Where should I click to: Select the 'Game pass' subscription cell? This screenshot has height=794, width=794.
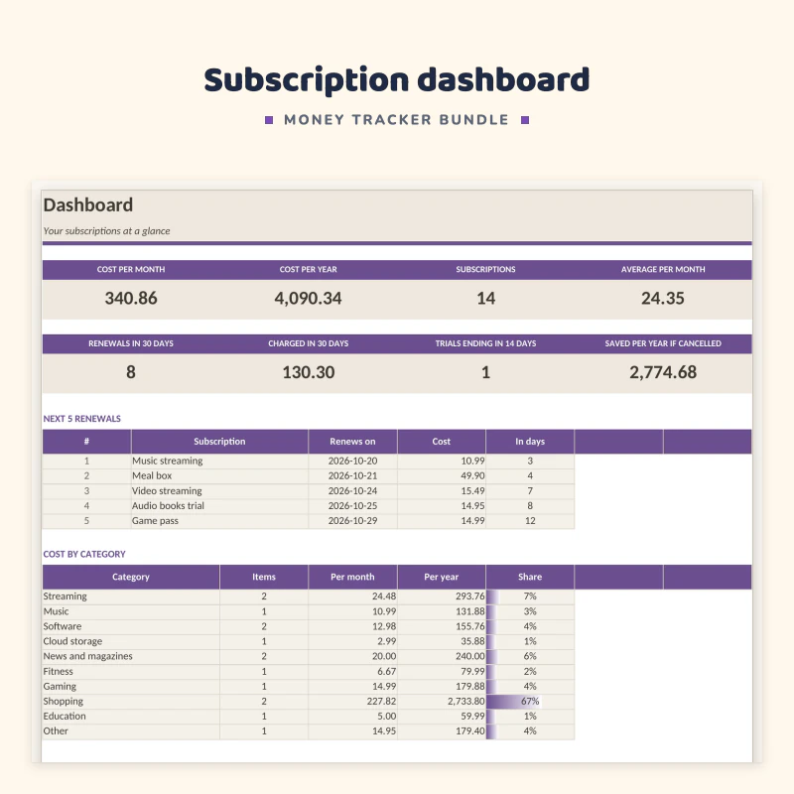click(x=219, y=520)
